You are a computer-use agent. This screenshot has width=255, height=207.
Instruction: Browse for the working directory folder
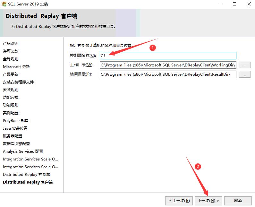(x=244, y=65)
